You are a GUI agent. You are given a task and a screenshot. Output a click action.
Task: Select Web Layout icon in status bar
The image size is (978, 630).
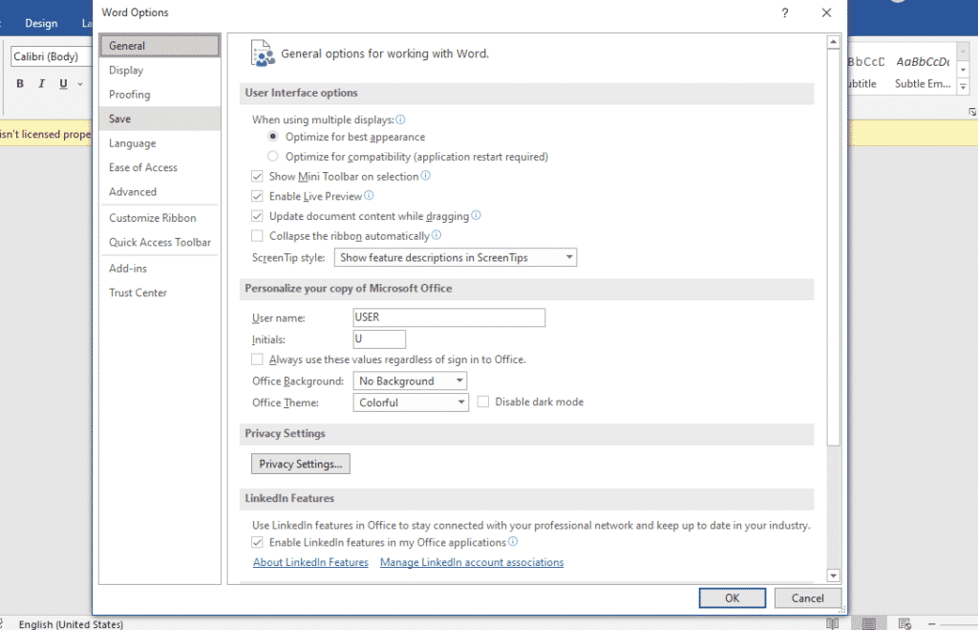click(903, 622)
